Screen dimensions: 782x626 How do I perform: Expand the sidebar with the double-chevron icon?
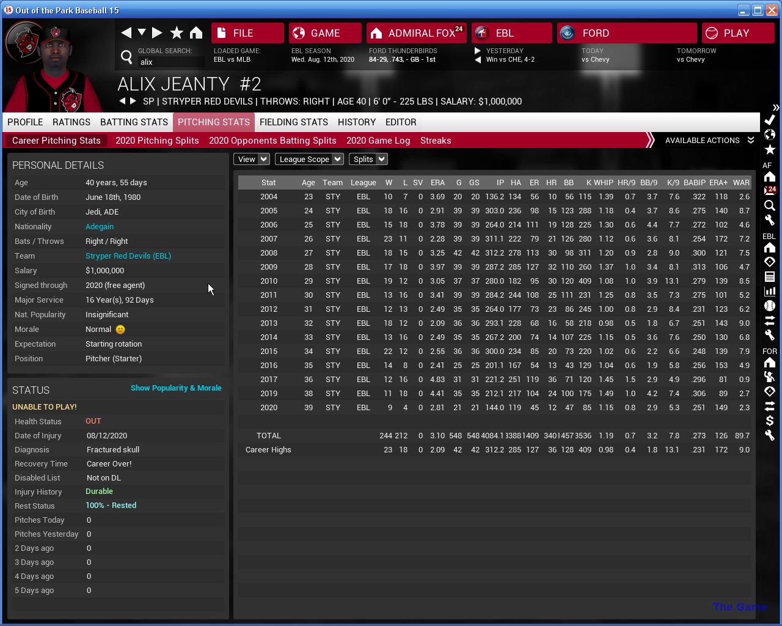pyautogui.click(x=776, y=108)
